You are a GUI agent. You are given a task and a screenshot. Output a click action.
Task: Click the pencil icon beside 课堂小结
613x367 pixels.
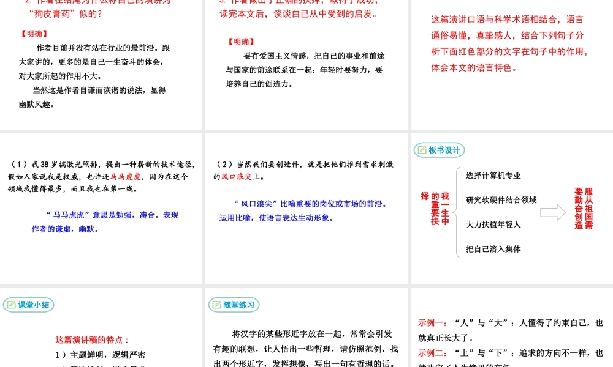click(x=11, y=305)
